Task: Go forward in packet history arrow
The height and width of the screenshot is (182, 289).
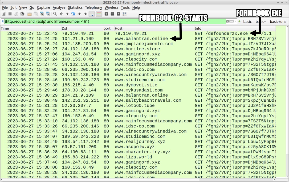Action: (67, 14)
